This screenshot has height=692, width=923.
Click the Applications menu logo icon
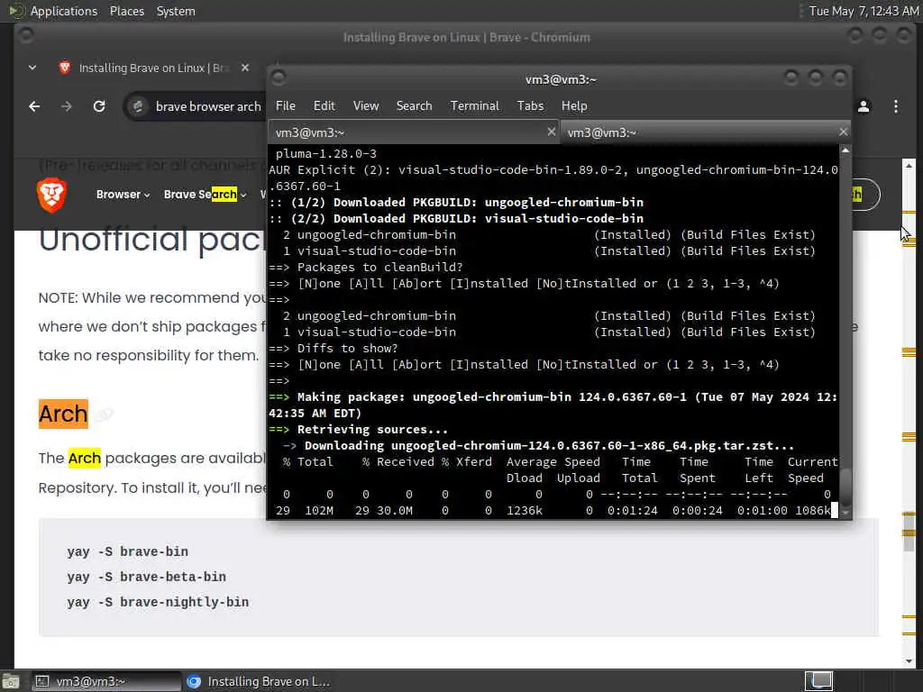pyautogui.click(x=16, y=11)
